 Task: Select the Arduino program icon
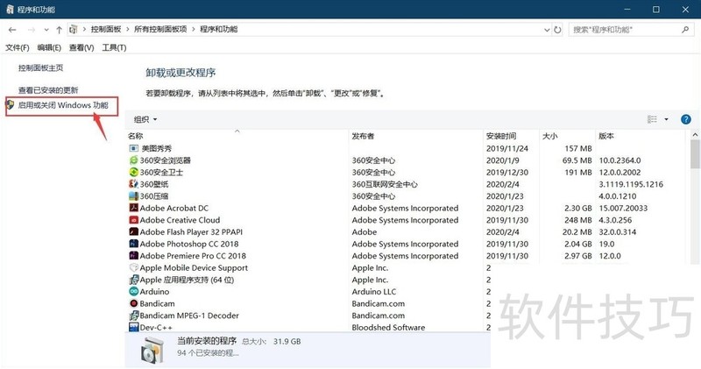coord(134,292)
